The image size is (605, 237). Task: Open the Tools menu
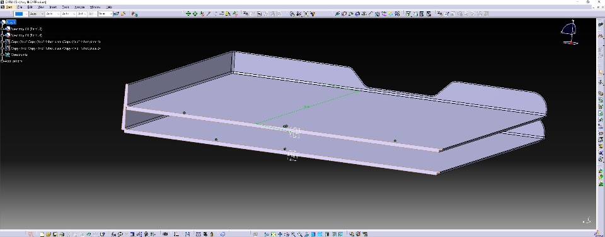coord(66,7)
